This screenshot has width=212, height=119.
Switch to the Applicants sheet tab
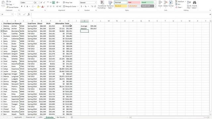pyautogui.click(x=18, y=117)
